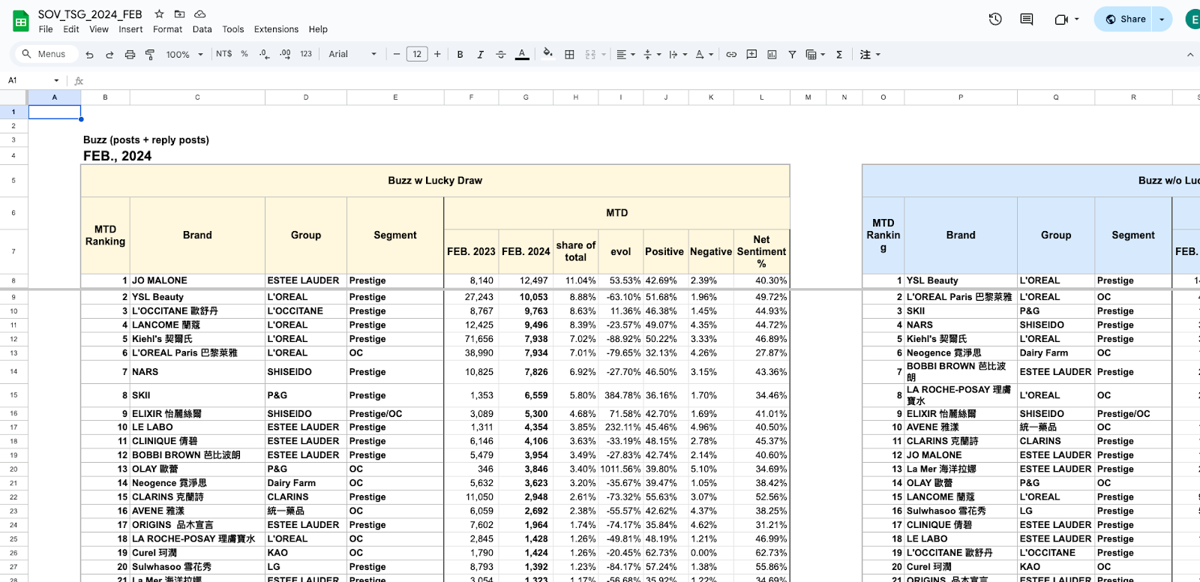Screen dimensions: 1200x582
Task: Increase font size with plus button
Action: (437, 54)
